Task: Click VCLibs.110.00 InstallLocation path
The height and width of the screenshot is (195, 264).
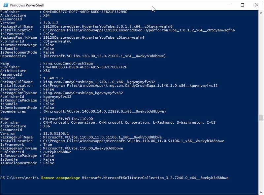Action: pyautogui.click(x=134, y=141)
